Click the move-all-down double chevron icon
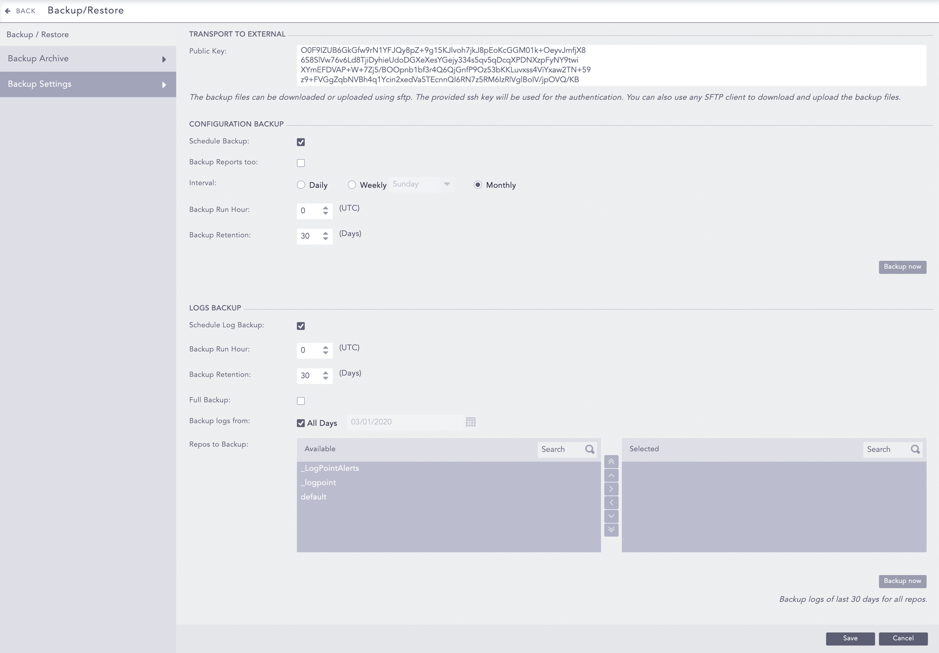Image resolution: width=939 pixels, height=653 pixels. 611,530
